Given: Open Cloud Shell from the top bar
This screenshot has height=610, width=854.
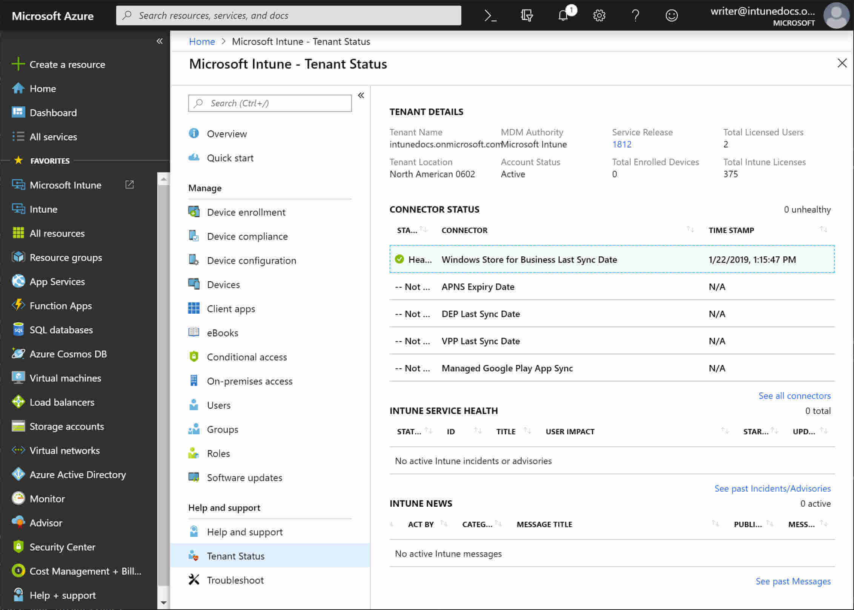Looking at the screenshot, I should coord(490,15).
